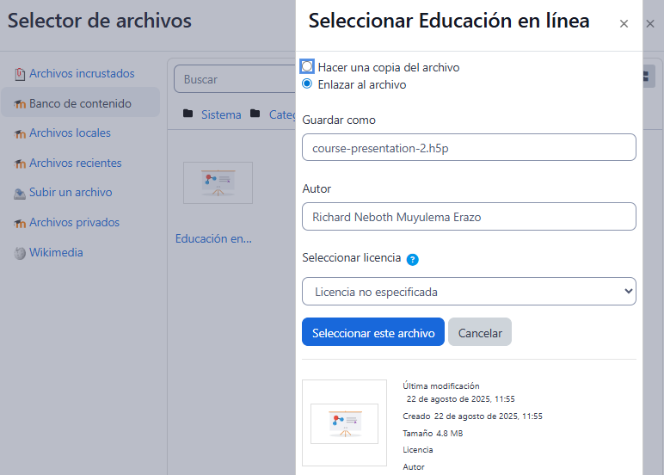Select the Enlazar al archivo radio button
The height and width of the screenshot is (475, 664).
[x=307, y=84]
